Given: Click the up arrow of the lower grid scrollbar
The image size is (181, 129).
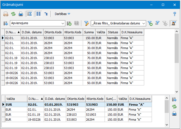Looking at the screenshot, I should point(167,98).
